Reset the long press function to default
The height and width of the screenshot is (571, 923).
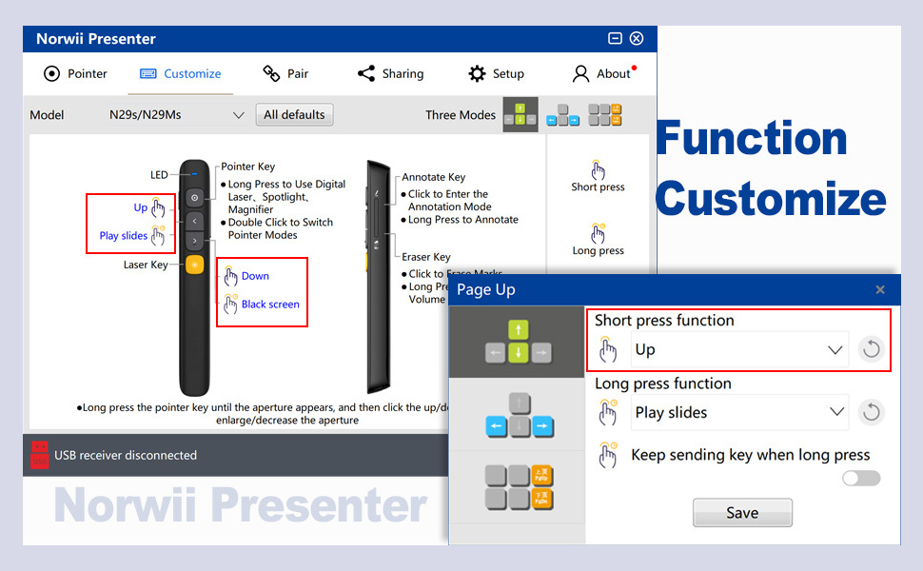point(871,412)
